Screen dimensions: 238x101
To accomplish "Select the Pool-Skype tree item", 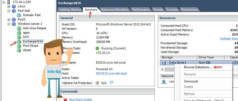I will click(x=31, y=46).
